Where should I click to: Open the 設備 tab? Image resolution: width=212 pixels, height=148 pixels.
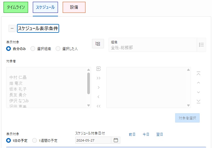[x=74, y=7]
